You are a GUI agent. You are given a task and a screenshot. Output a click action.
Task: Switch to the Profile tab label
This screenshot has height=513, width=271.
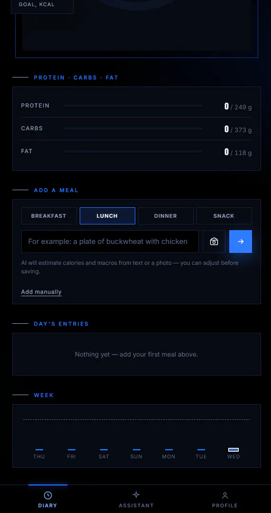(224, 505)
